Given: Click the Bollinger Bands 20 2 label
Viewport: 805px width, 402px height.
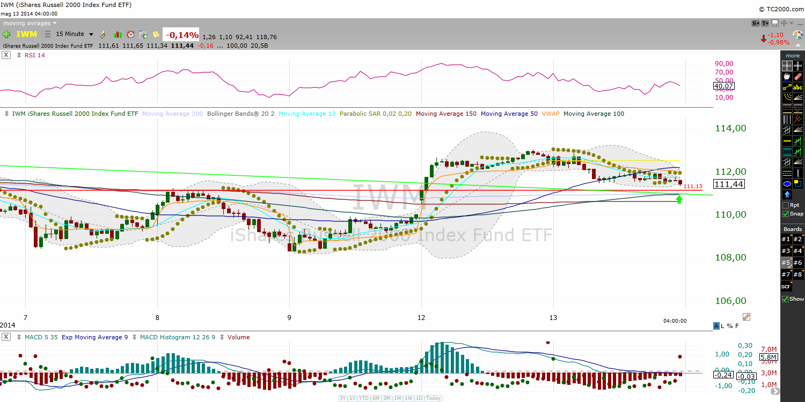Looking at the screenshot, I should coord(241,114).
